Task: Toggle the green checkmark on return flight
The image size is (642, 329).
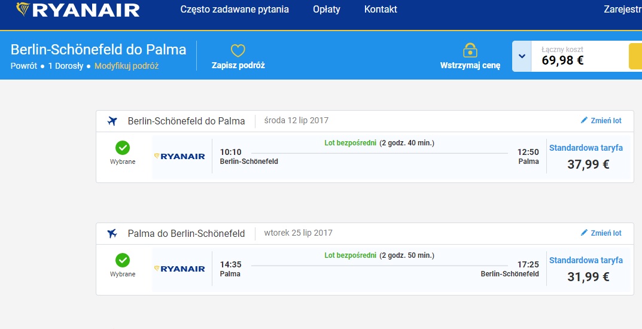Action: coord(123,260)
